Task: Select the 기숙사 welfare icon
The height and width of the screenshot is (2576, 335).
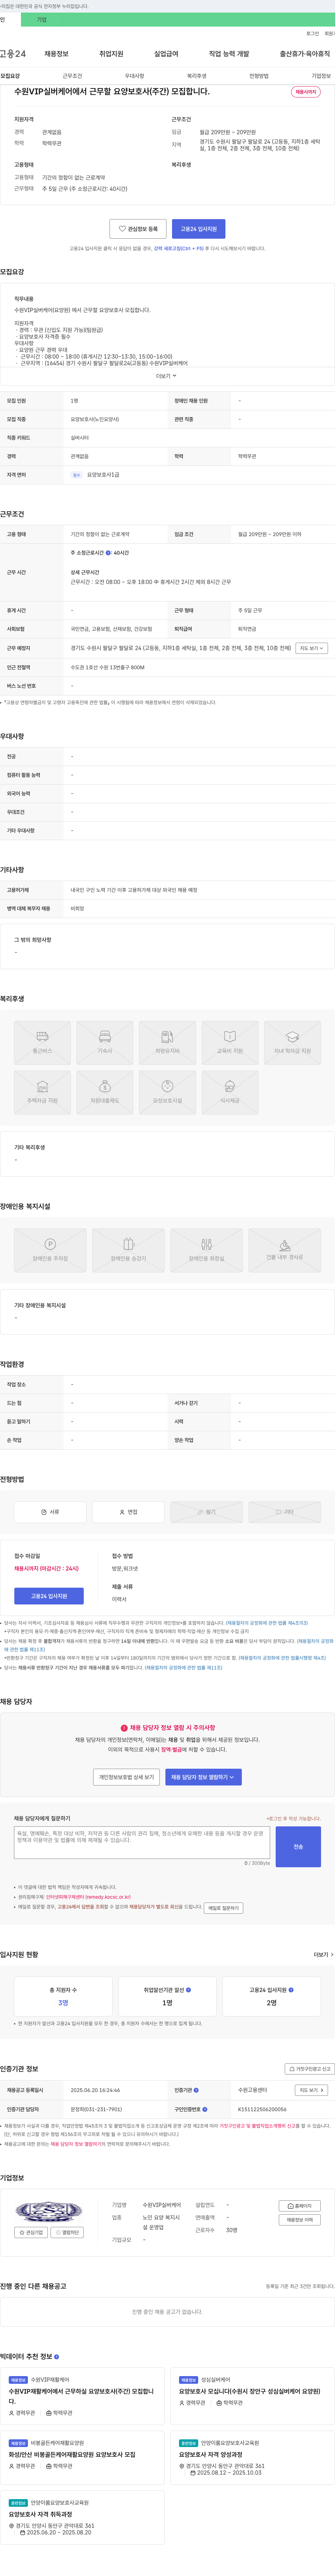Action: (x=105, y=1036)
